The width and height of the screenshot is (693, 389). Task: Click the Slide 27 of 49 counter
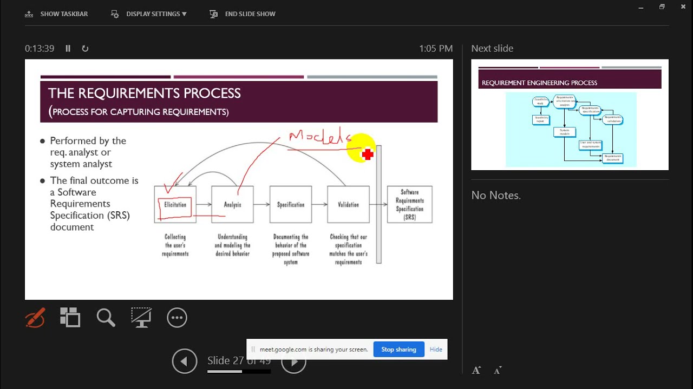[x=239, y=360]
